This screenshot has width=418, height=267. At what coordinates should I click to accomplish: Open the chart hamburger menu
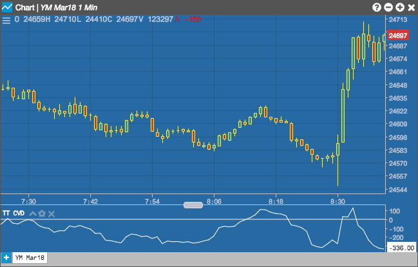(6, 21)
